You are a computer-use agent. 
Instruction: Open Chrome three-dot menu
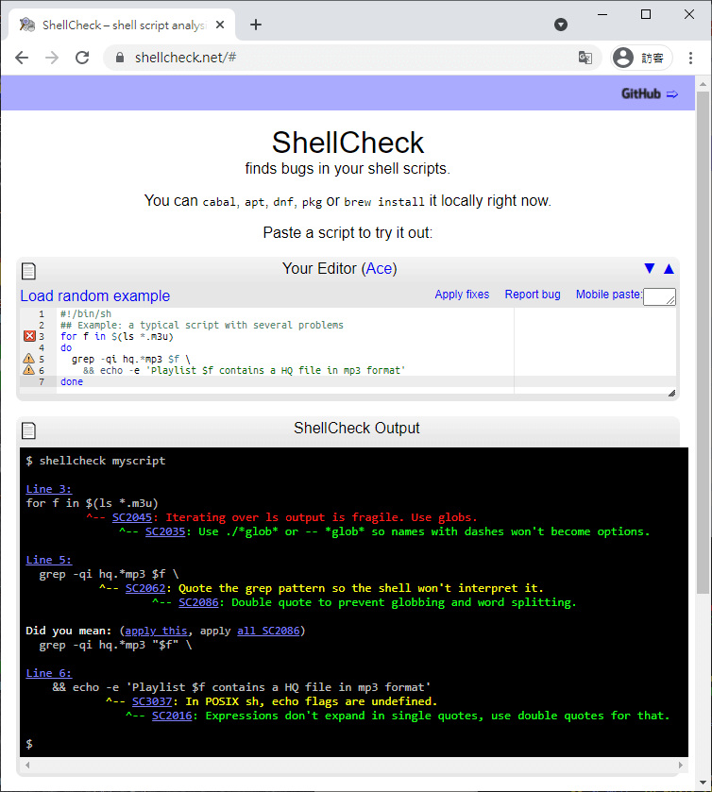[690, 58]
